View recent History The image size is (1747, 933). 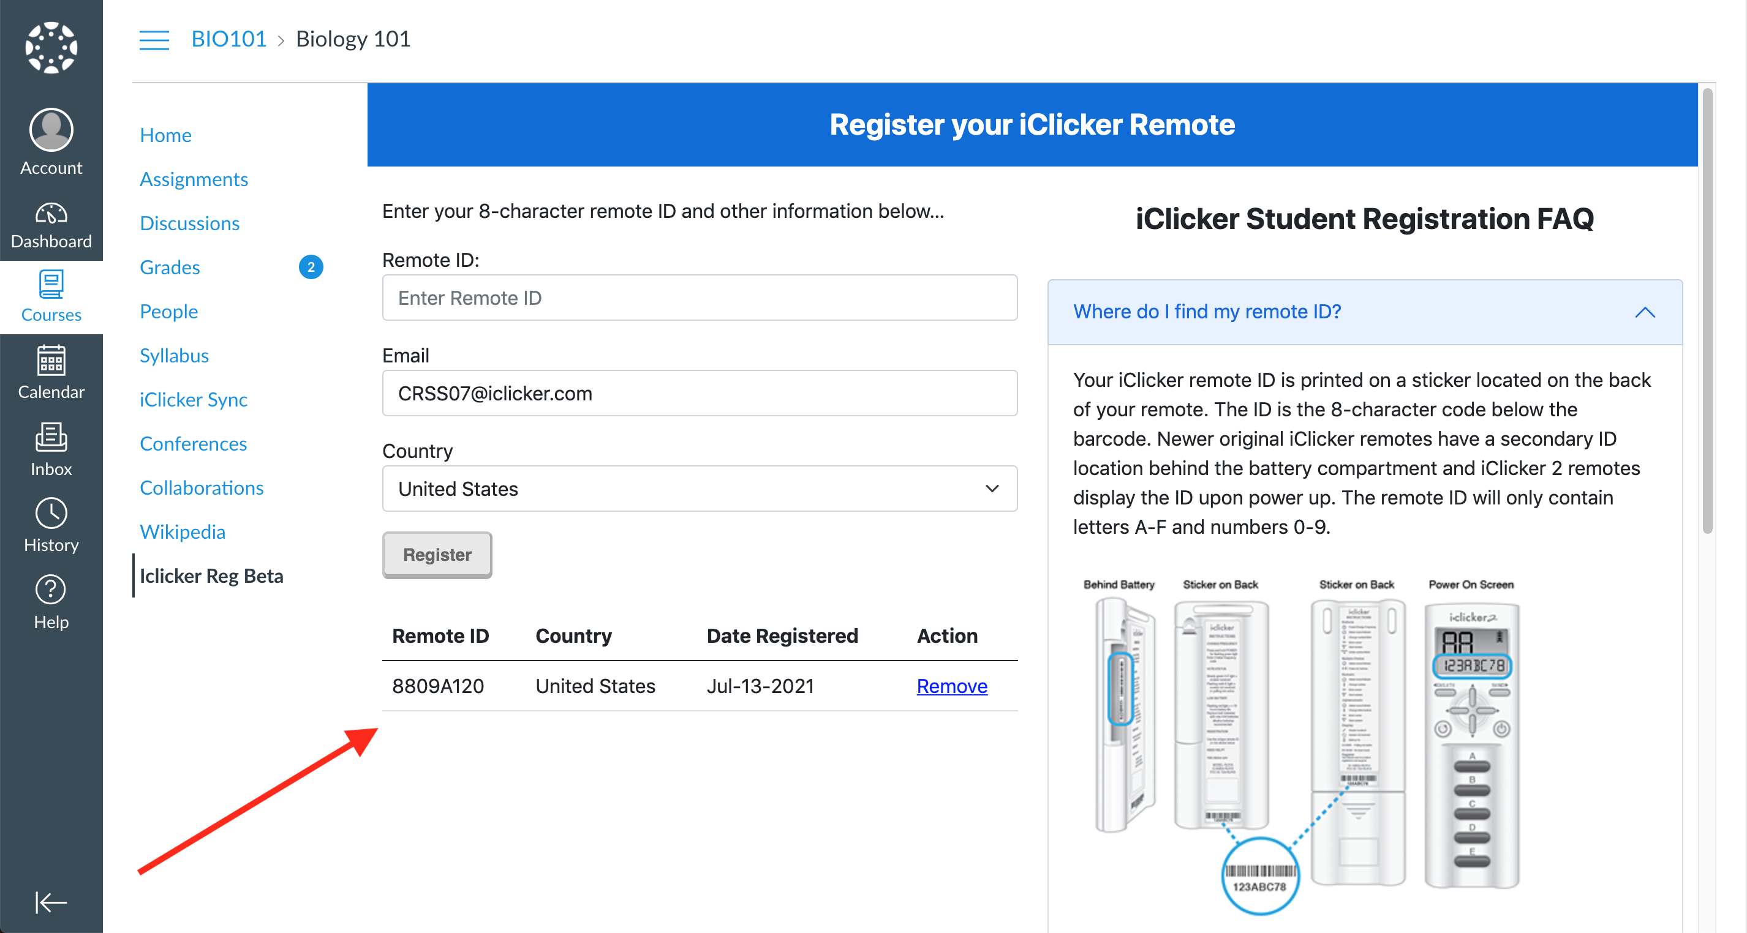pos(51,526)
